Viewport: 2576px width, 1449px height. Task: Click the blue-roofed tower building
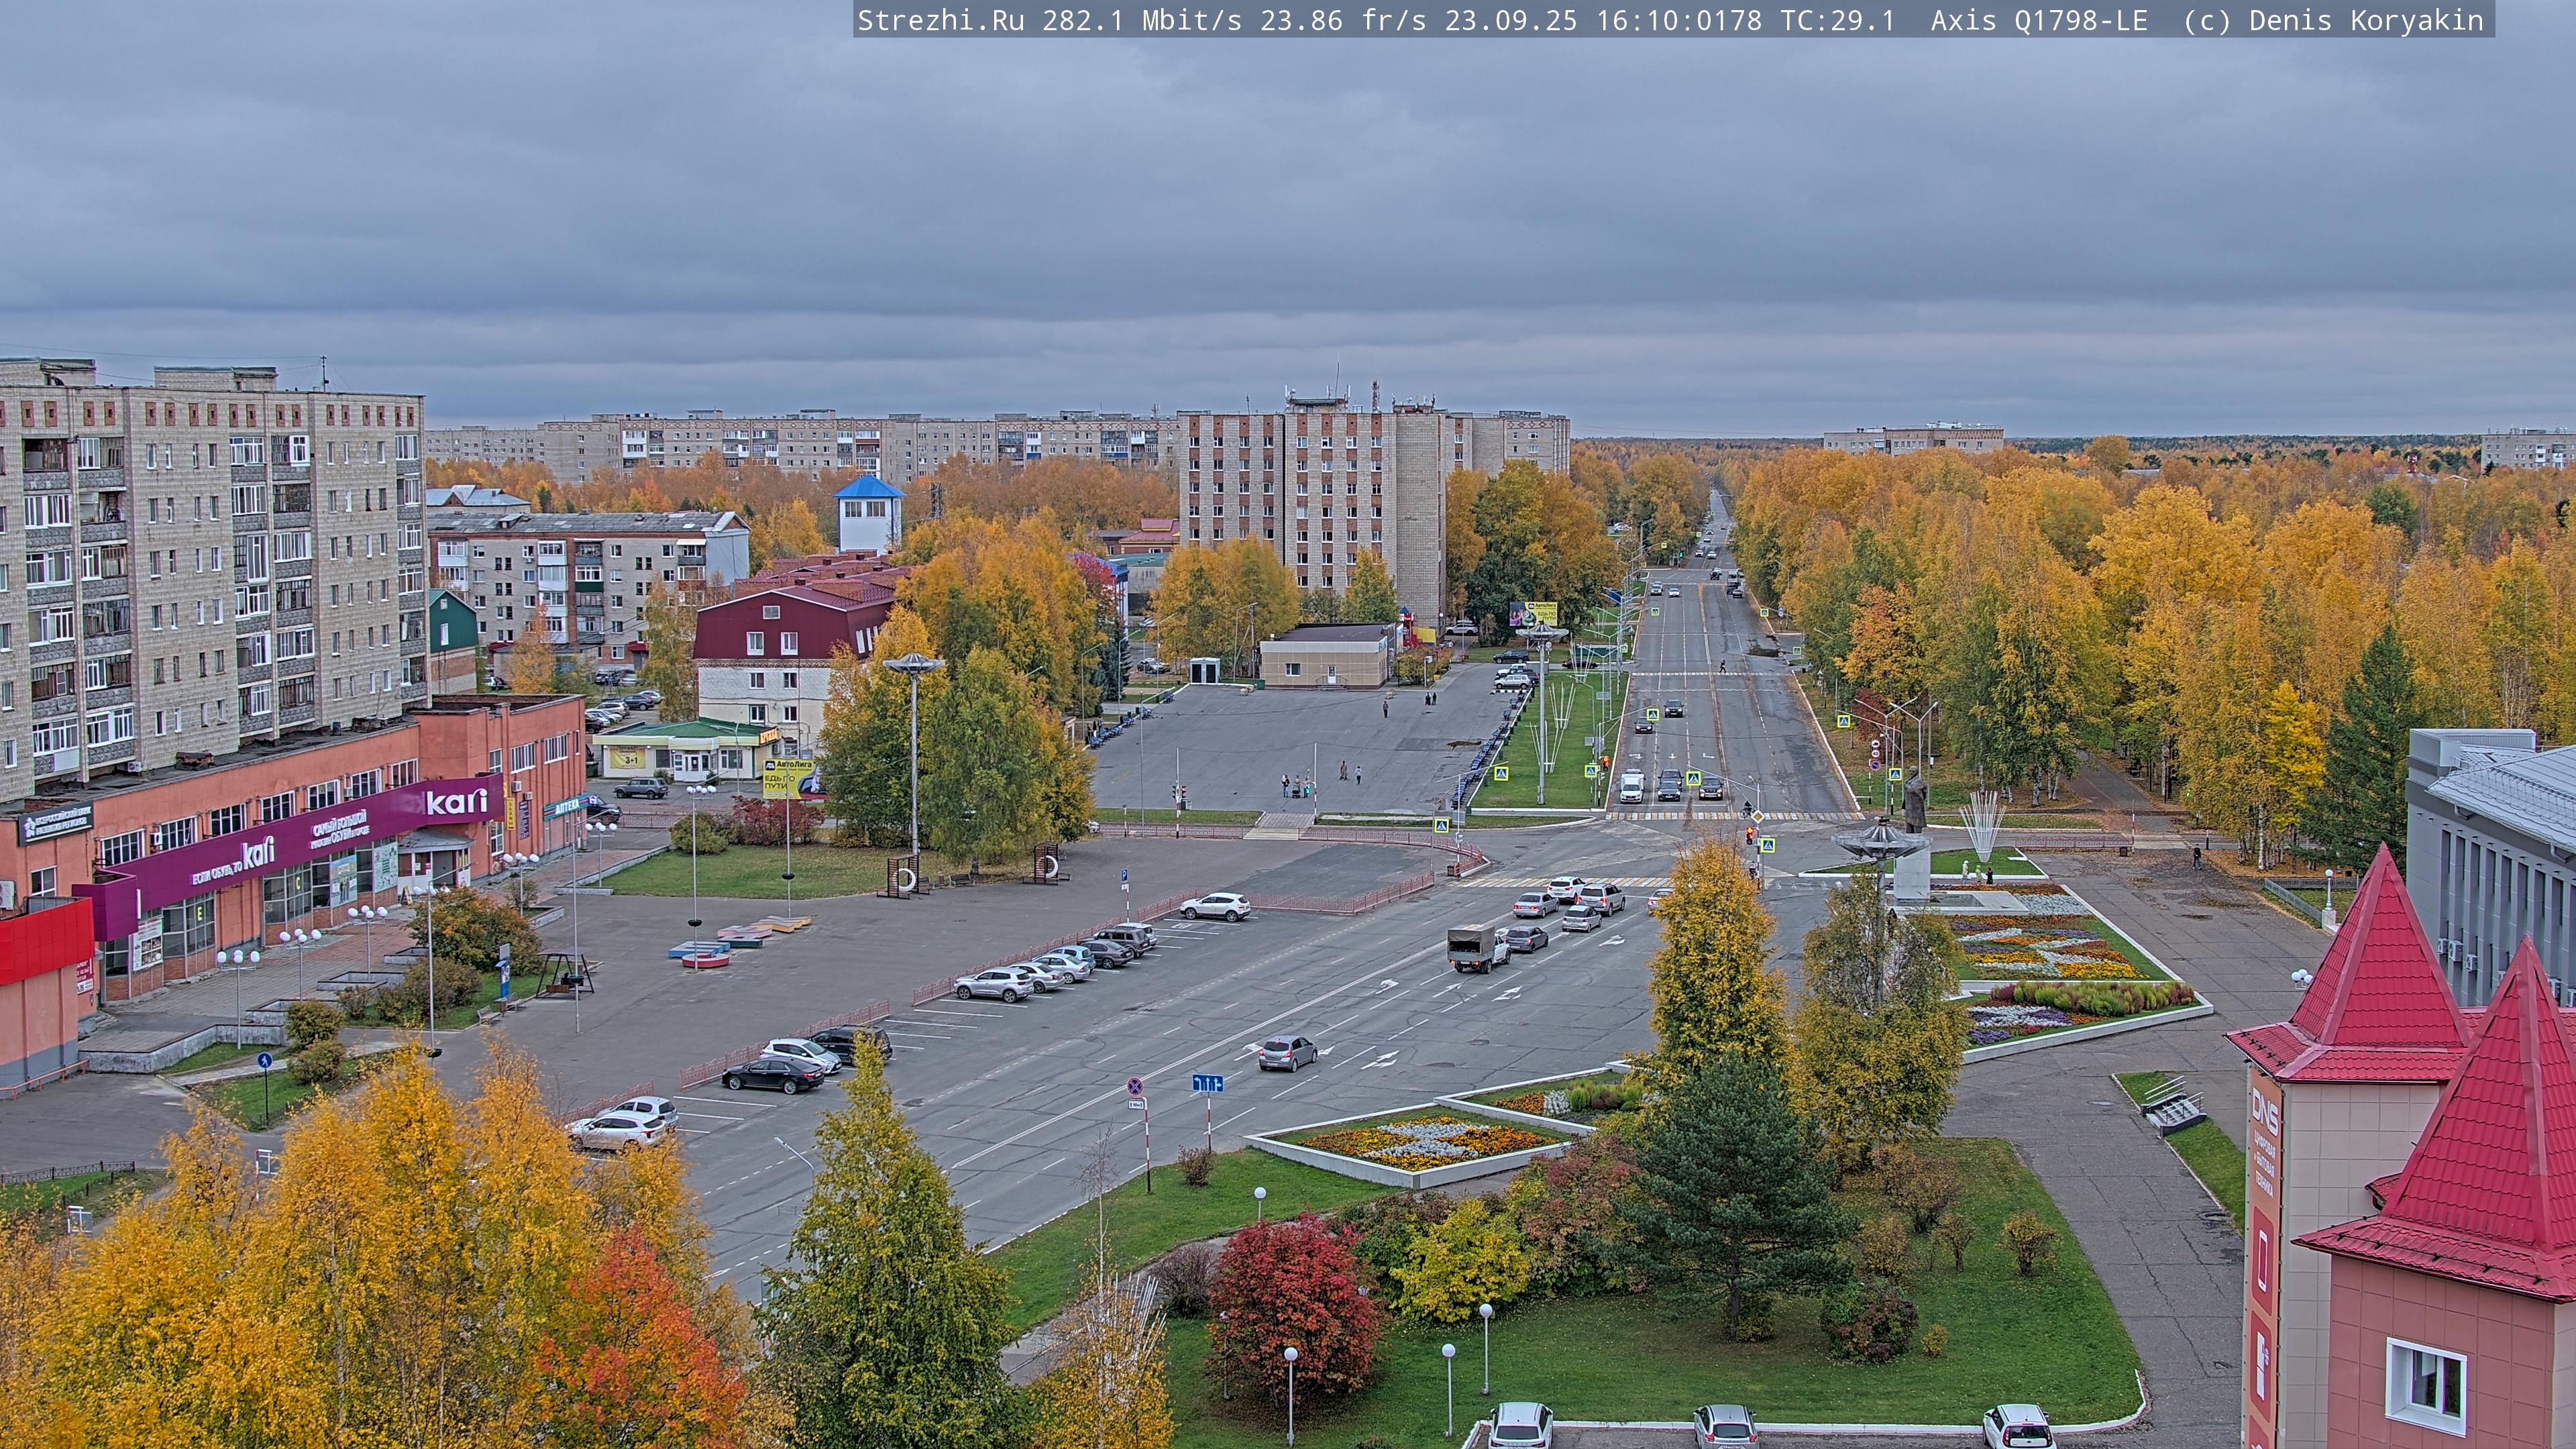pos(868,514)
